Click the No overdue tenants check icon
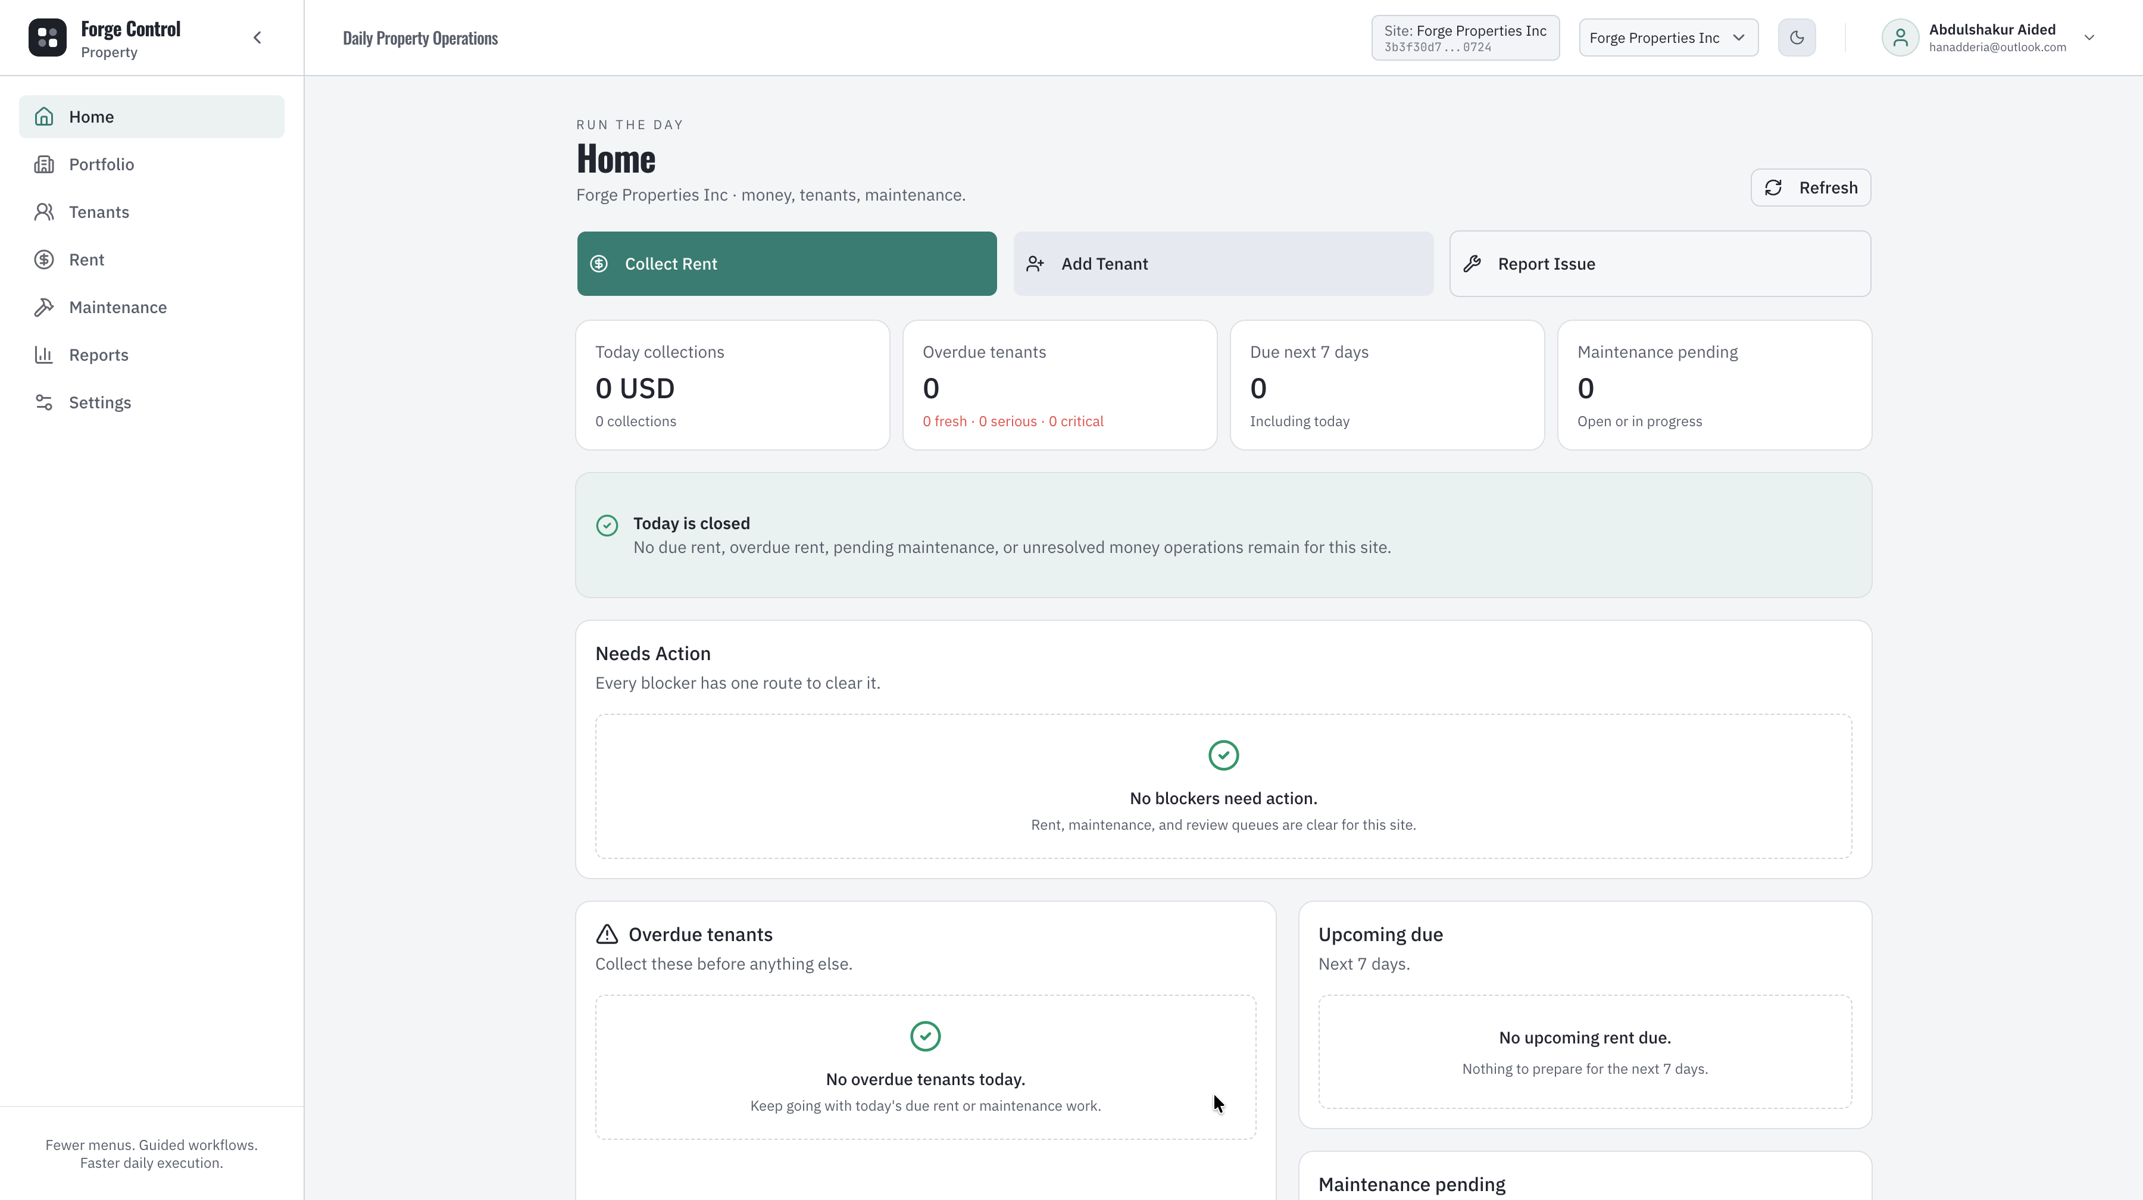The height and width of the screenshot is (1200, 2143). (925, 1037)
